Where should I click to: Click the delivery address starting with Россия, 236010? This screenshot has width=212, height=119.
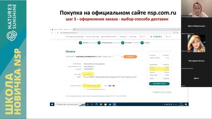tap(110, 77)
